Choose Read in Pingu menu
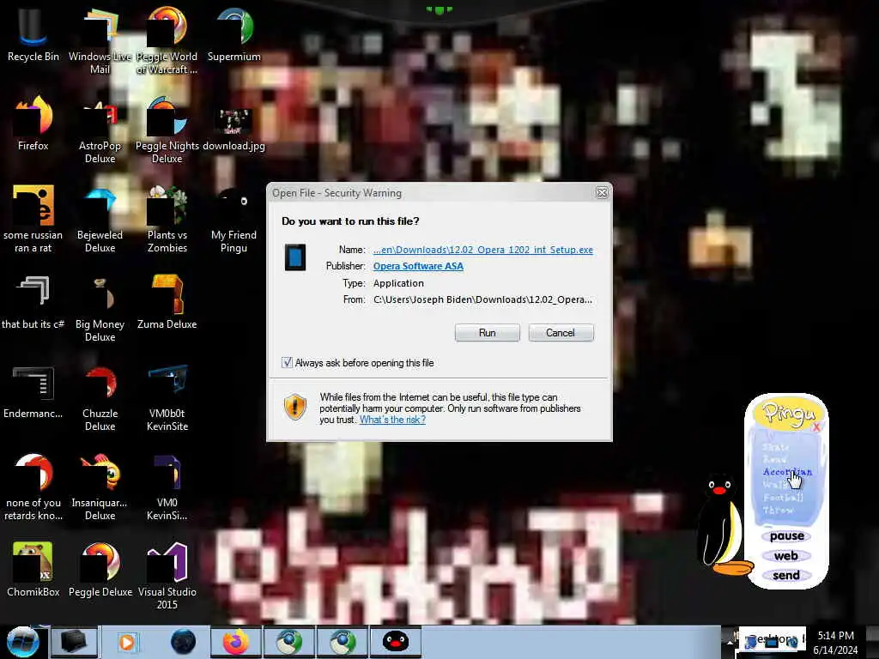This screenshot has width=879, height=659. pos(775,459)
